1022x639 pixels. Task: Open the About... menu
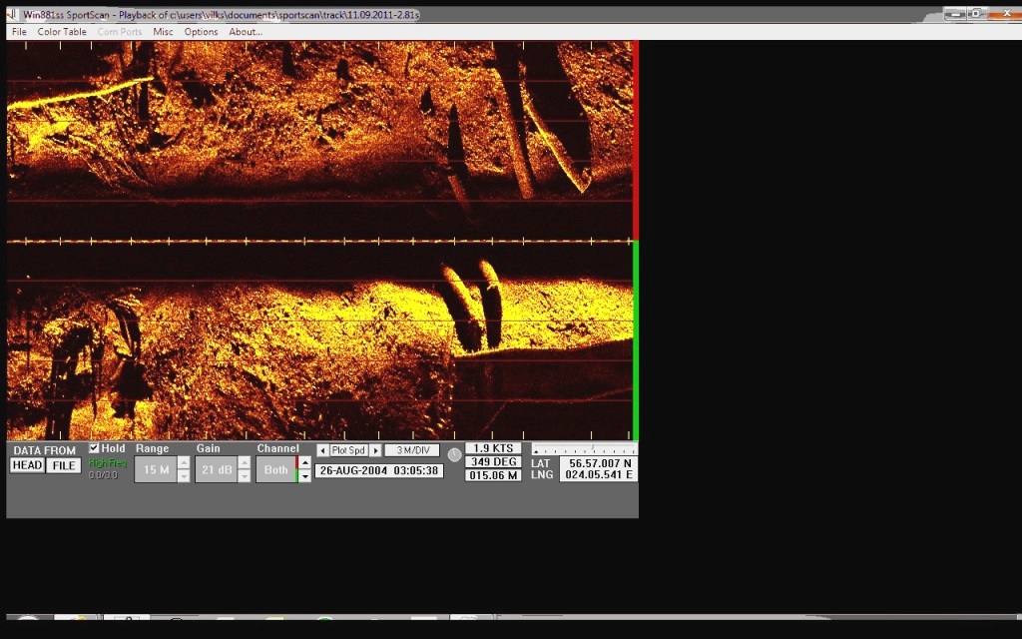point(246,32)
